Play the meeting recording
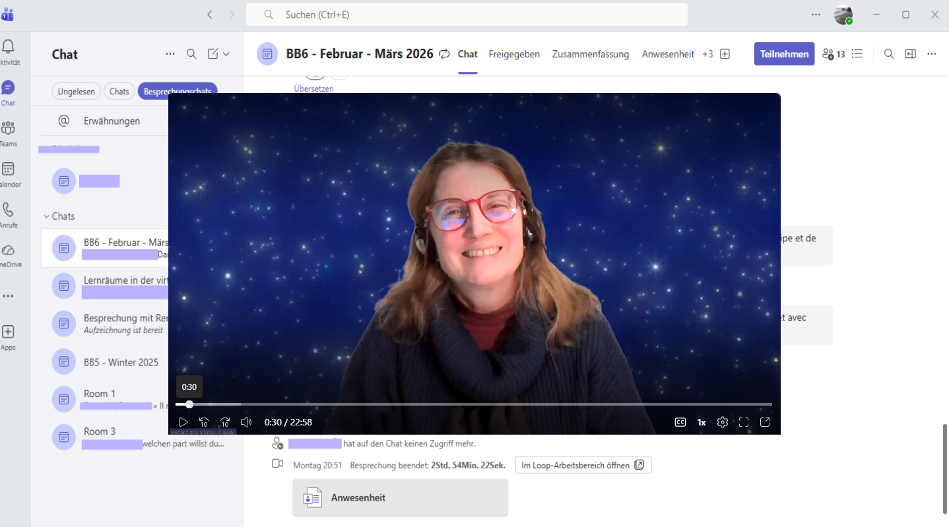 [183, 422]
